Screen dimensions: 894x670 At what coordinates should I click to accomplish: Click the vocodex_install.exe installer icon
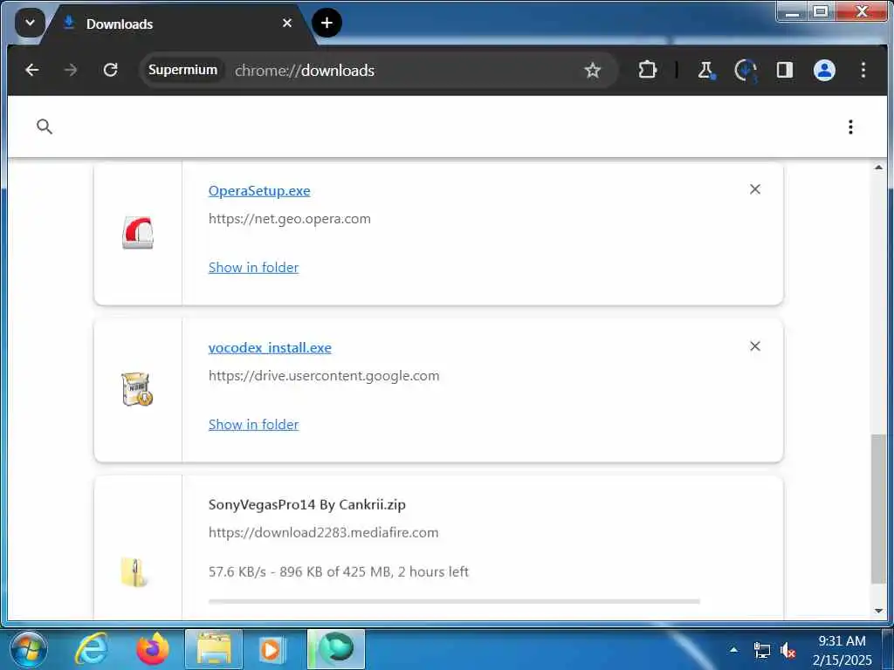pyautogui.click(x=137, y=389)
